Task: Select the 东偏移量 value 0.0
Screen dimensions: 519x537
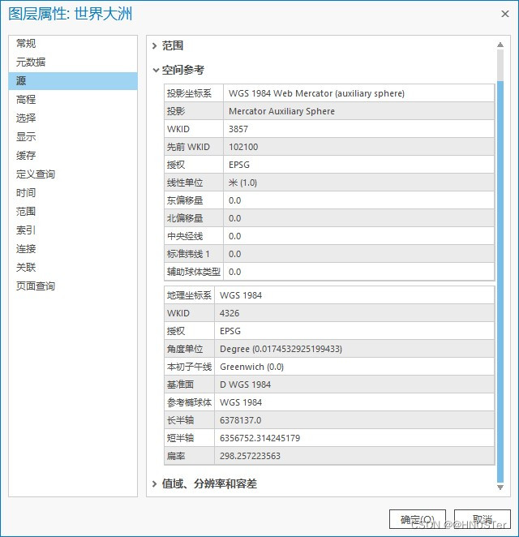Action: point(234,200)
